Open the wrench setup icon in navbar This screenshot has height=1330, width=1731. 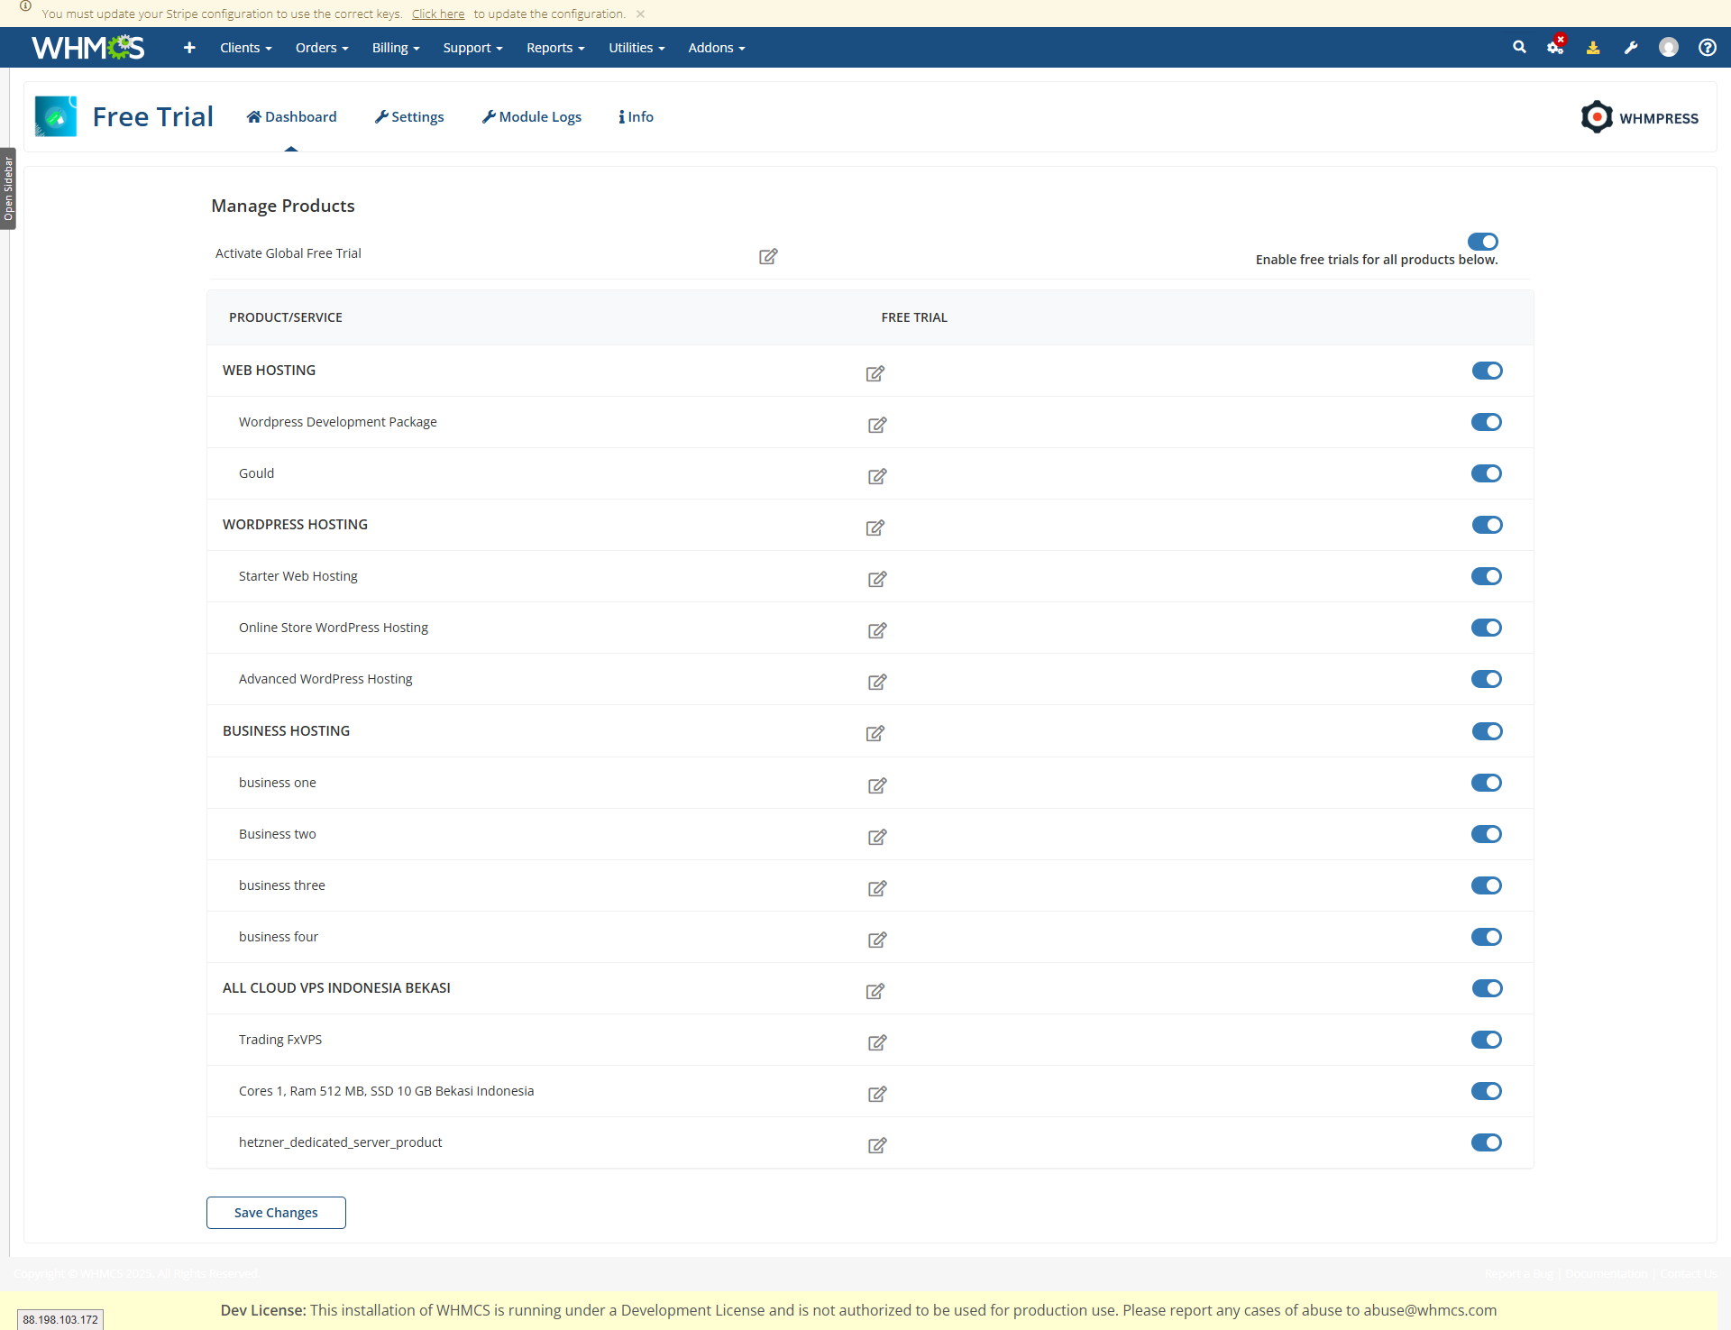1631,48
